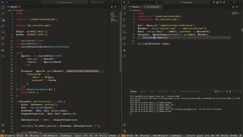Open Run and Debug in right window
This screenshot has height=137, width=243.
[x=125, y=26]
